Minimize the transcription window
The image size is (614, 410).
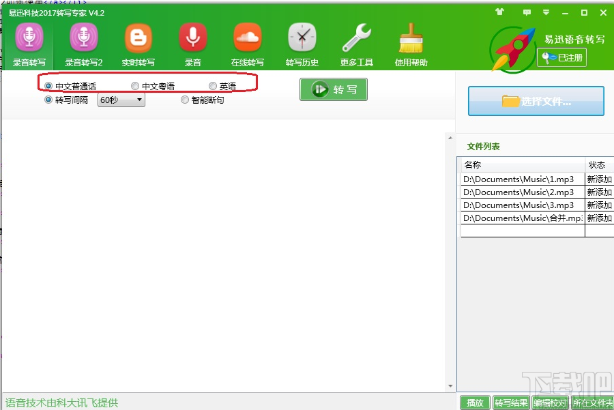[x=565, y=13]
